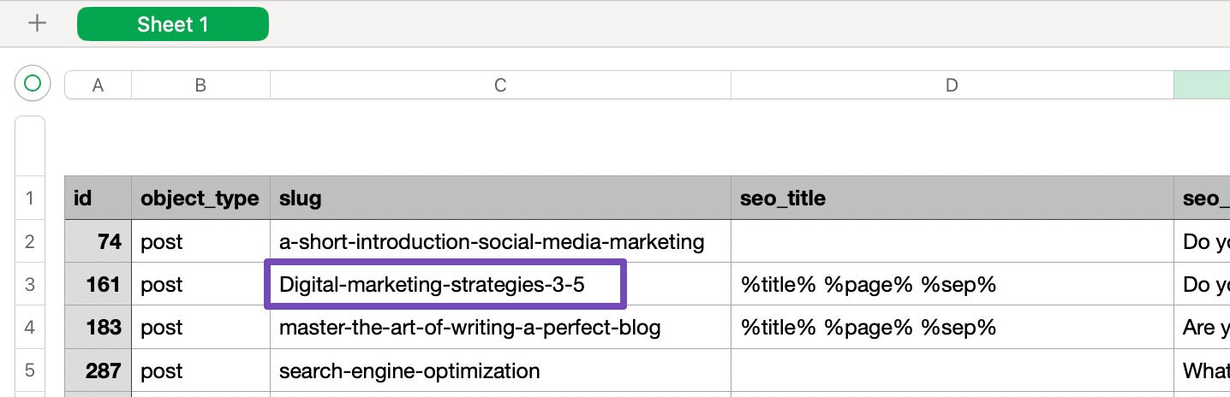Select column D header
The image size is (1230, 397).
click(x=951, y=85)
